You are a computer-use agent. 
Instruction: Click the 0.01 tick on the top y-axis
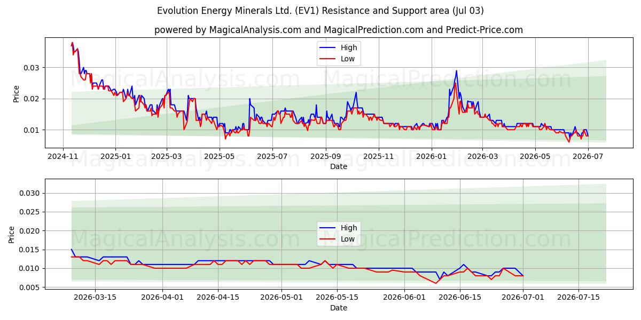32,130
